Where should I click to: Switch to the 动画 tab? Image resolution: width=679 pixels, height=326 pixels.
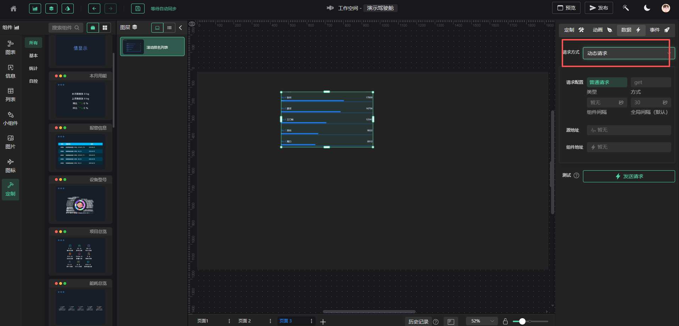(602, 30)
